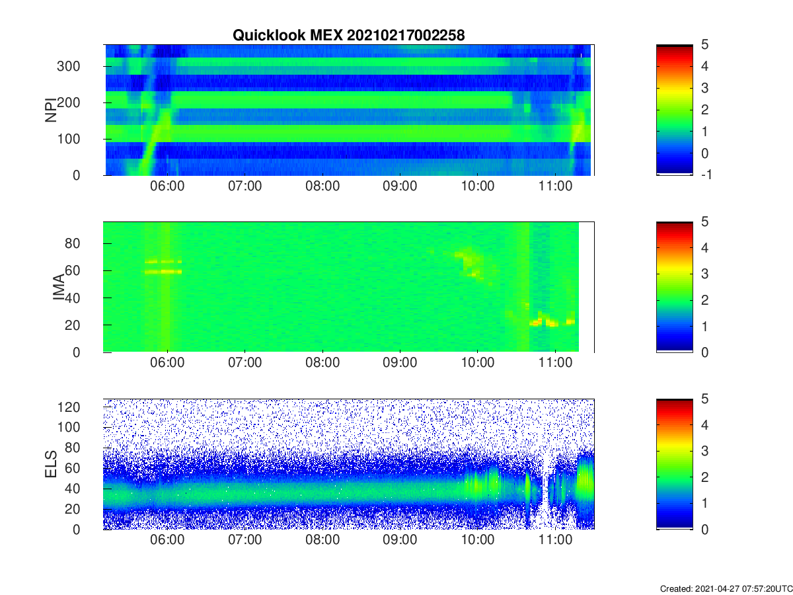This screenshot has height=595, width=793.
Task: Click the 4 label on the ELS colorbar
Action: pyautogui.click(x=705, y=425)
